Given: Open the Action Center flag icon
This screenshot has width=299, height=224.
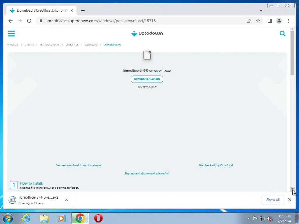Looking at the screenshot, I should point(255,218).
